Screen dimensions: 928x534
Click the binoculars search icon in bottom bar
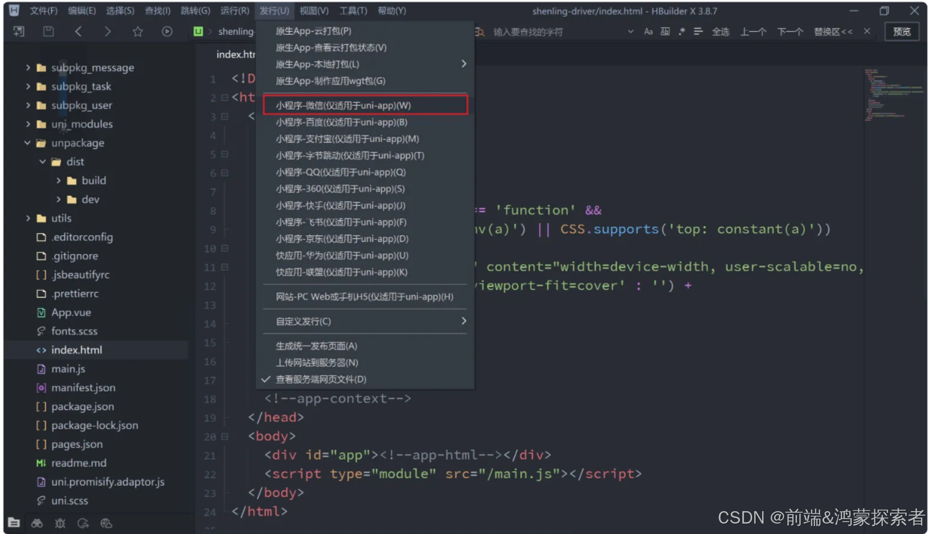[x=37, y=523]
